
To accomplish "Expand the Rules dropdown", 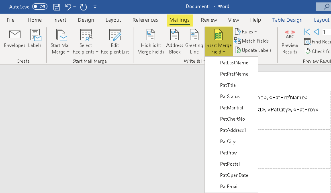I will click(x=246, y=32).
